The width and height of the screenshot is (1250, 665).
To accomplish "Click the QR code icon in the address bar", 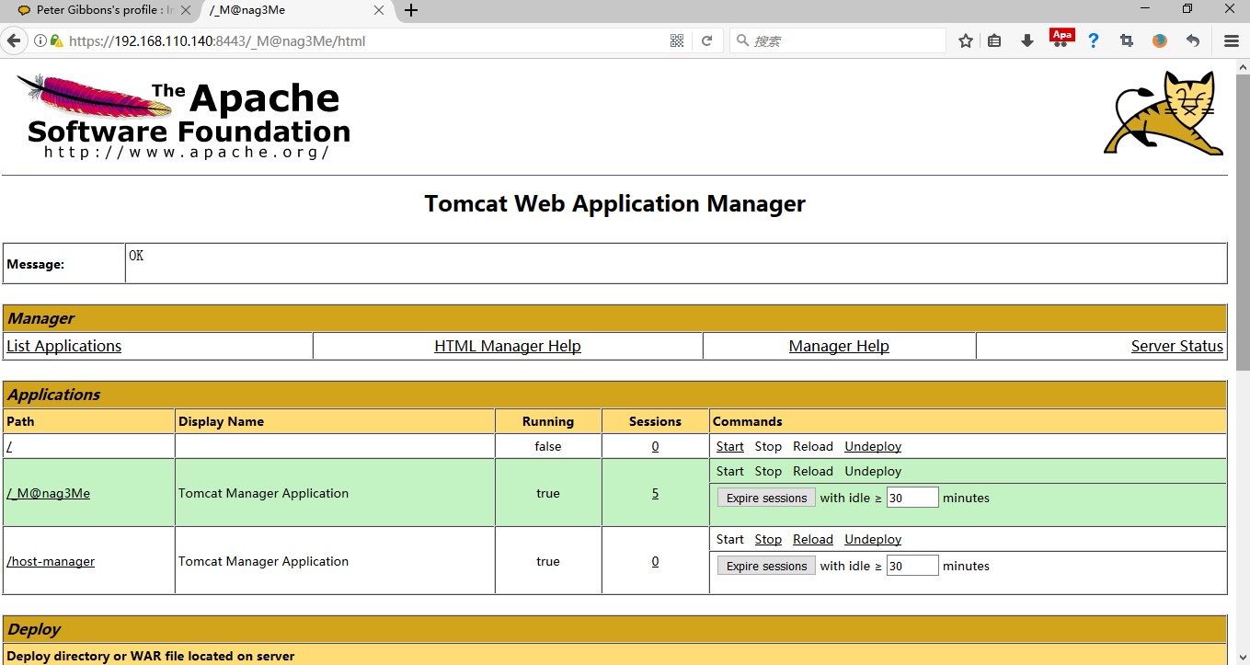I will pos(677,41).
